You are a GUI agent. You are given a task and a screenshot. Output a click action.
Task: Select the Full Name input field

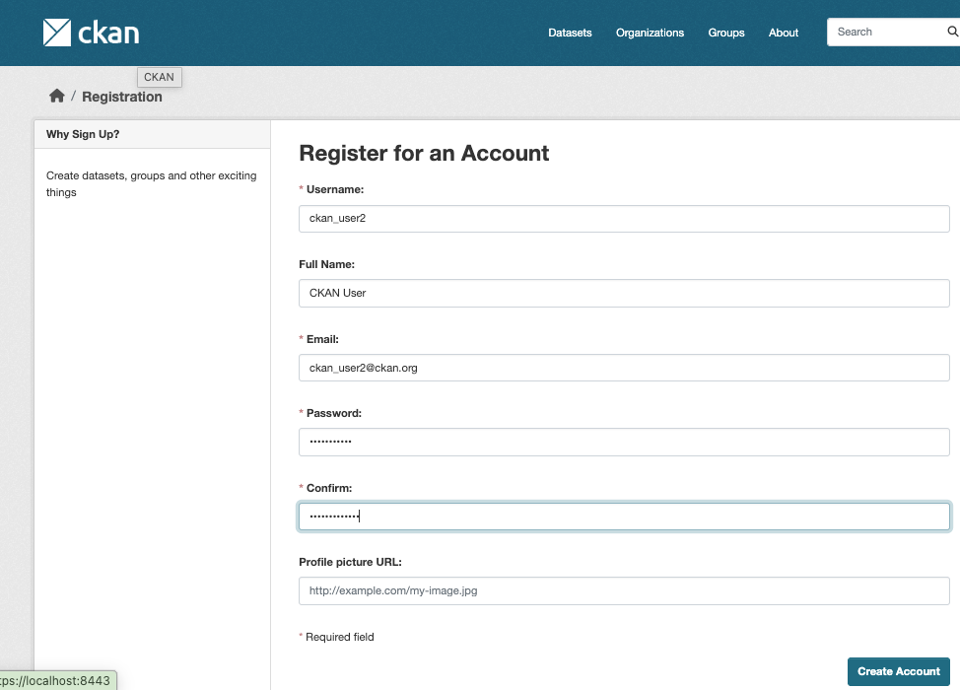pyautogui.click(x=624, y=294)
